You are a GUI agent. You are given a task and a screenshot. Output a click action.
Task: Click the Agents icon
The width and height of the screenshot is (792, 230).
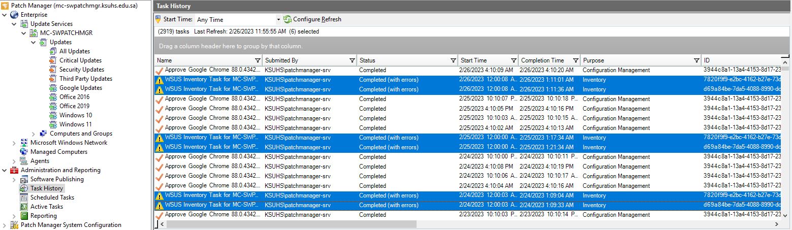[x=24, y=161]
